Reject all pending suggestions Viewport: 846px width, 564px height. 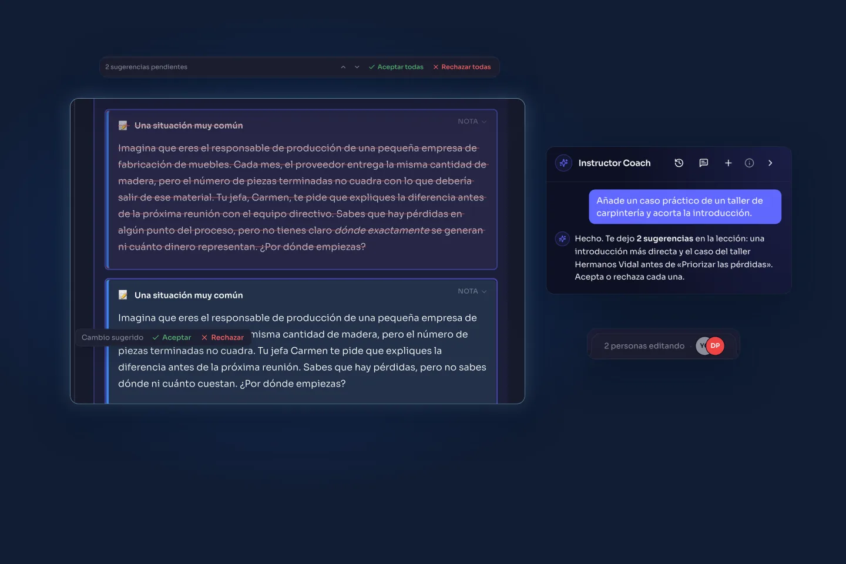[x=462, y=67]
